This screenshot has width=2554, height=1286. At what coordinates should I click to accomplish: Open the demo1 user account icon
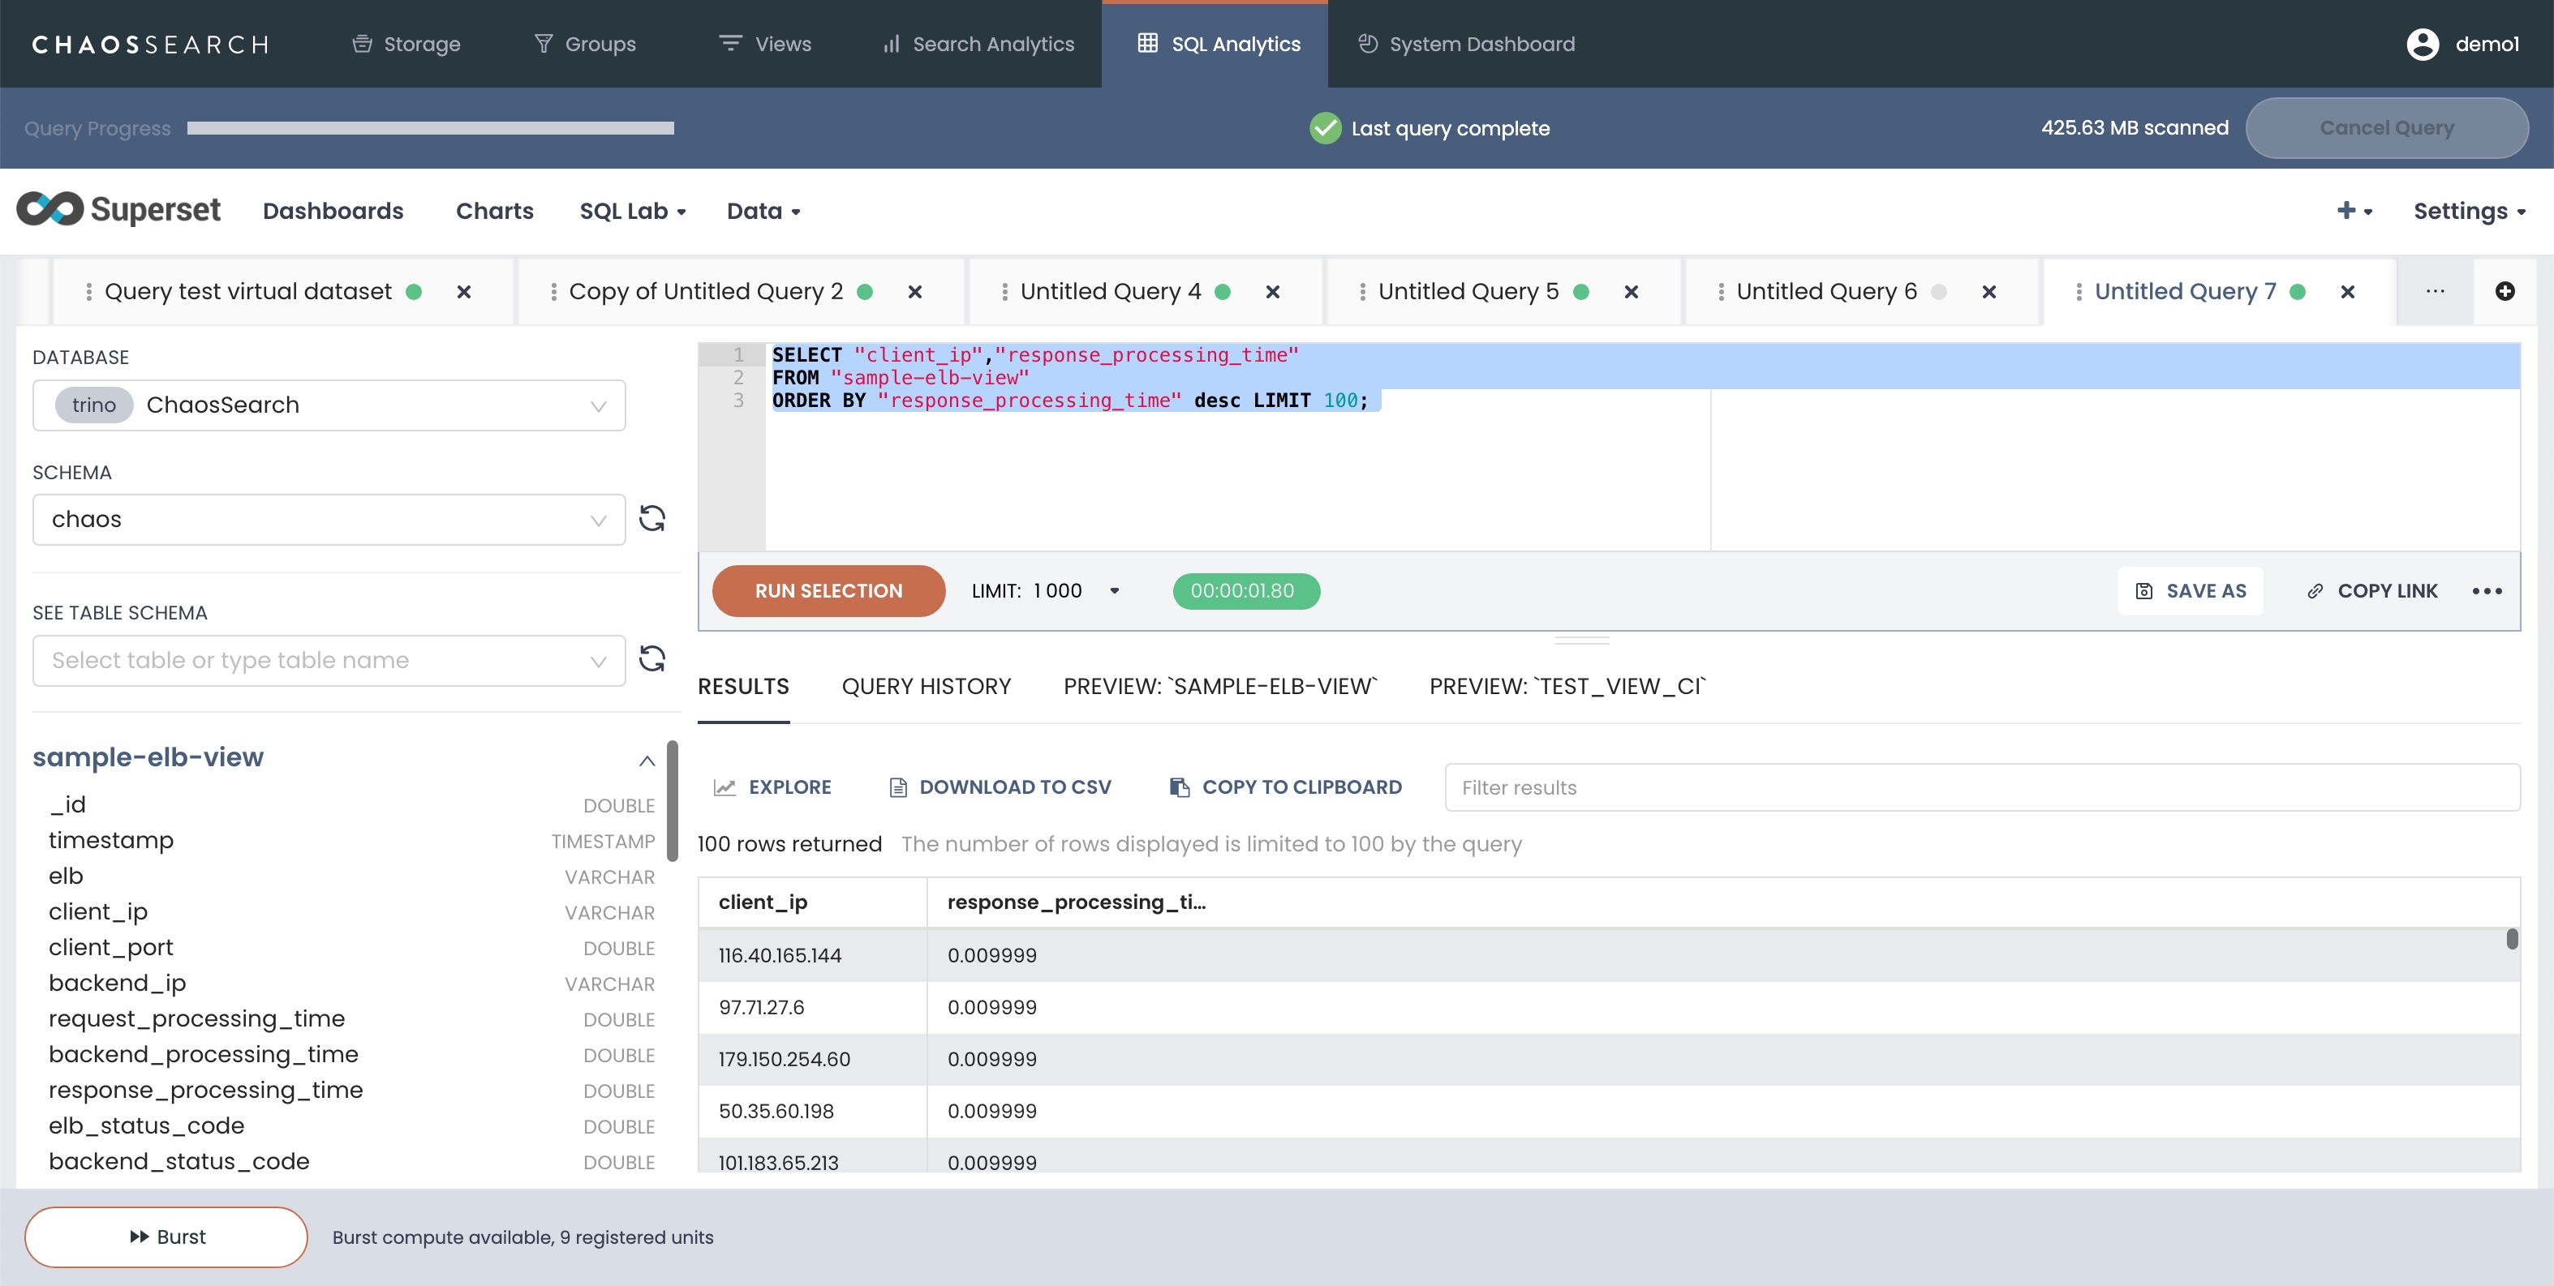pos(2422,44)
